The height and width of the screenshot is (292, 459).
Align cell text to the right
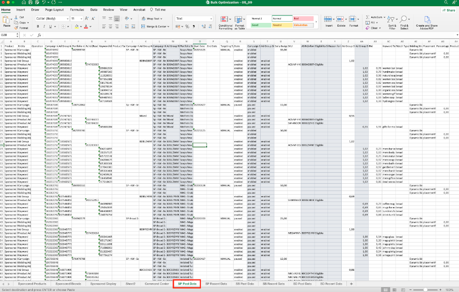(x=117, y=26)
